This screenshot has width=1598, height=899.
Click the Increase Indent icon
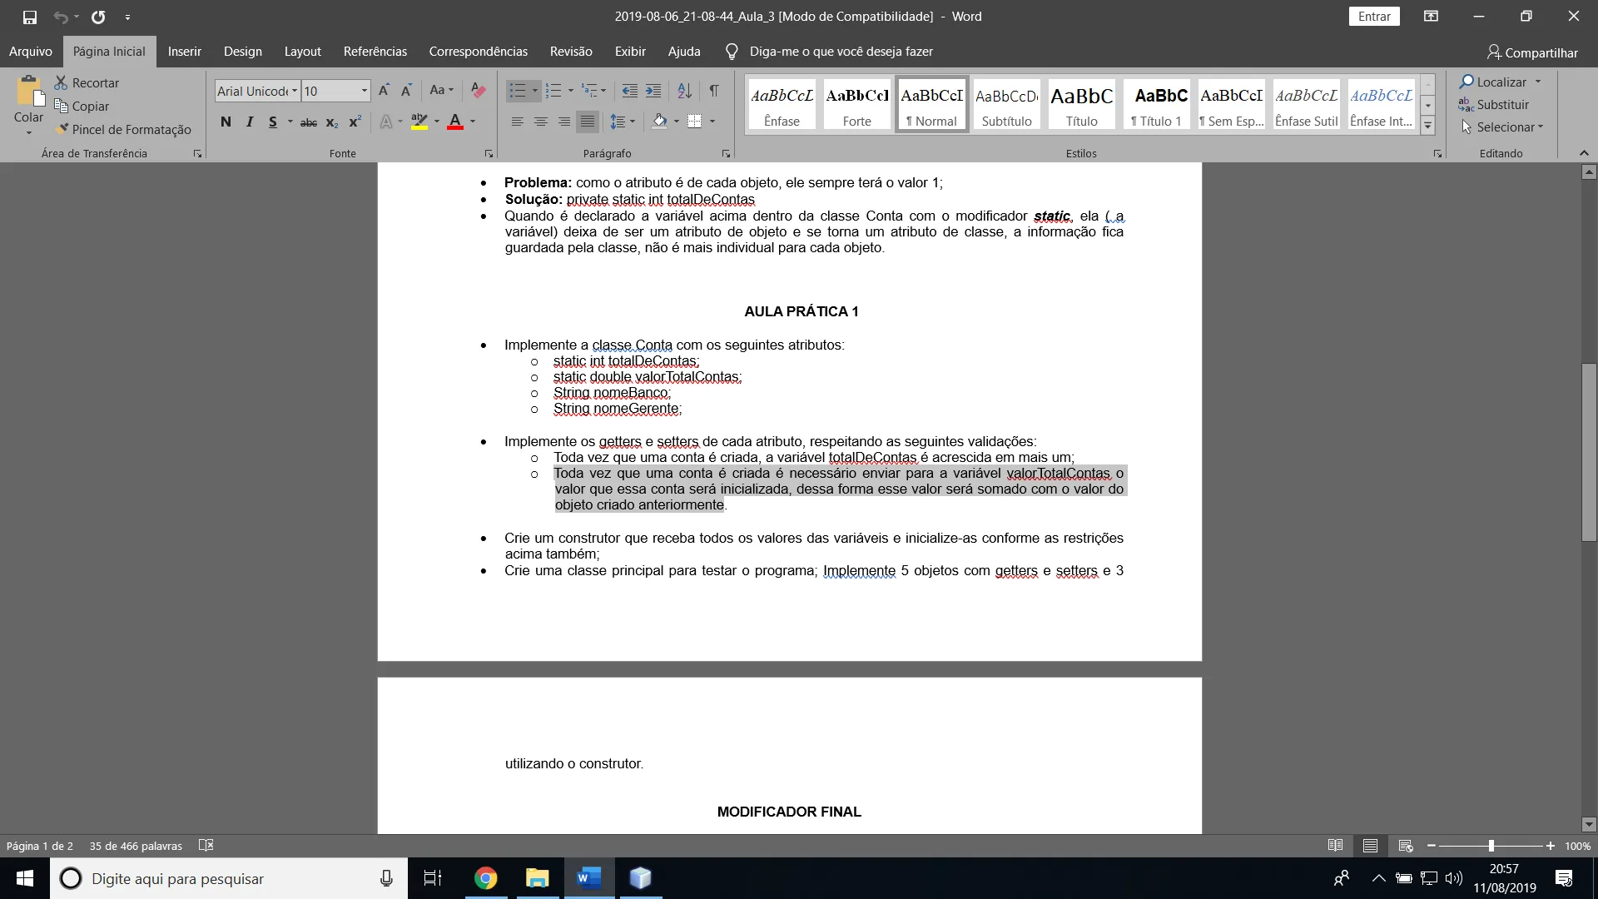point(653,90)
